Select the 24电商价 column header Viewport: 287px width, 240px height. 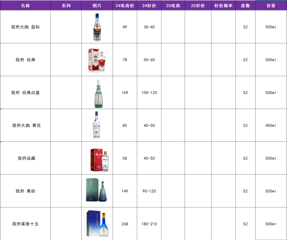pos(125,6)
